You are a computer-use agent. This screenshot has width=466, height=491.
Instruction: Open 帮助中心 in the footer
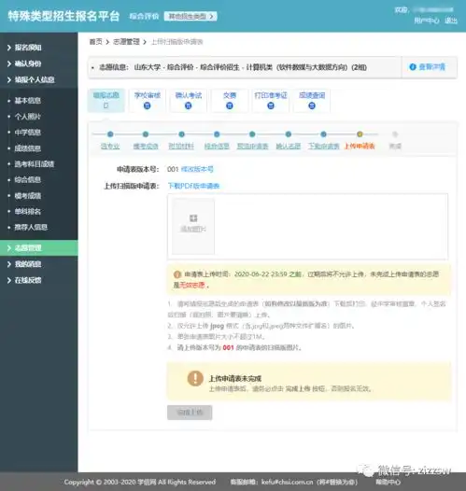[x=388, y=483]
